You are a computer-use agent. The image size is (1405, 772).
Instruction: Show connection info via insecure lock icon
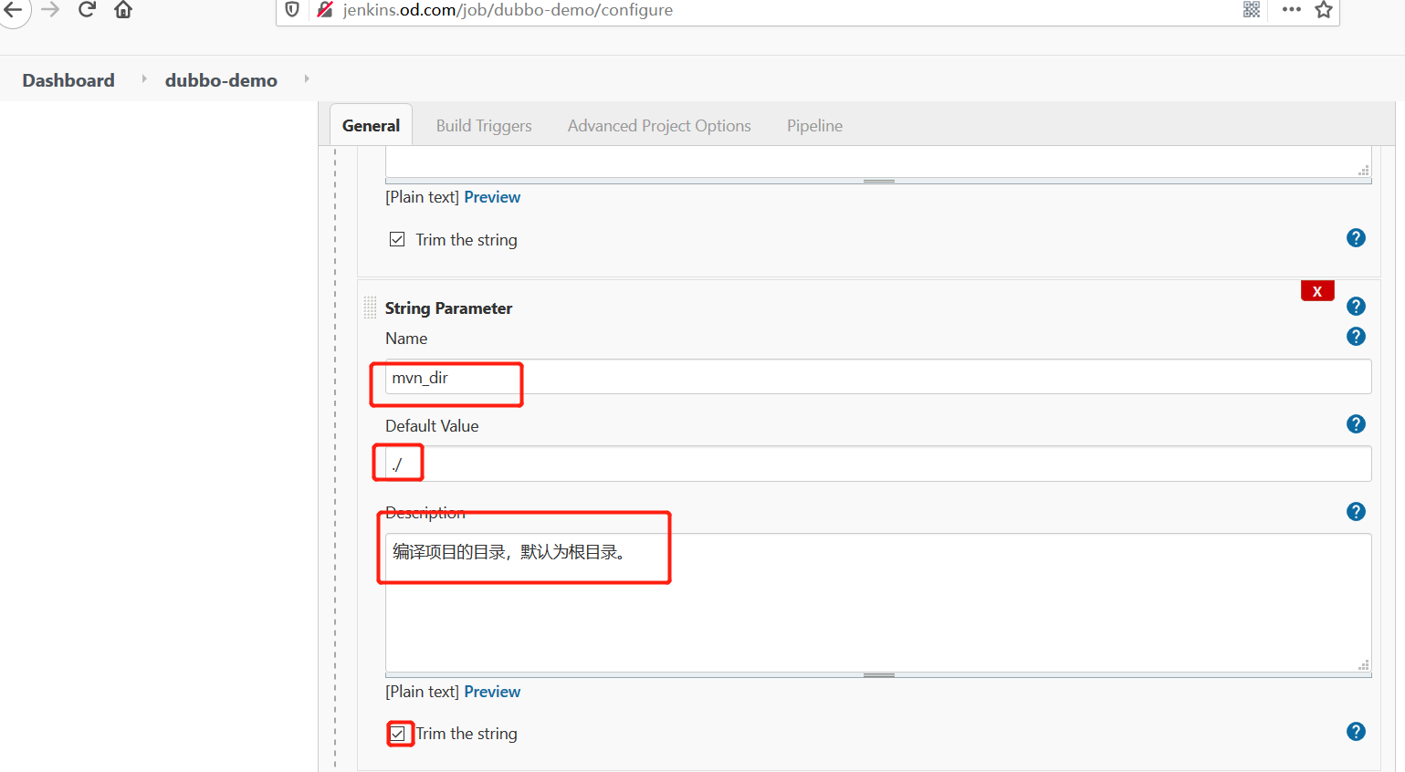point(325,10)
